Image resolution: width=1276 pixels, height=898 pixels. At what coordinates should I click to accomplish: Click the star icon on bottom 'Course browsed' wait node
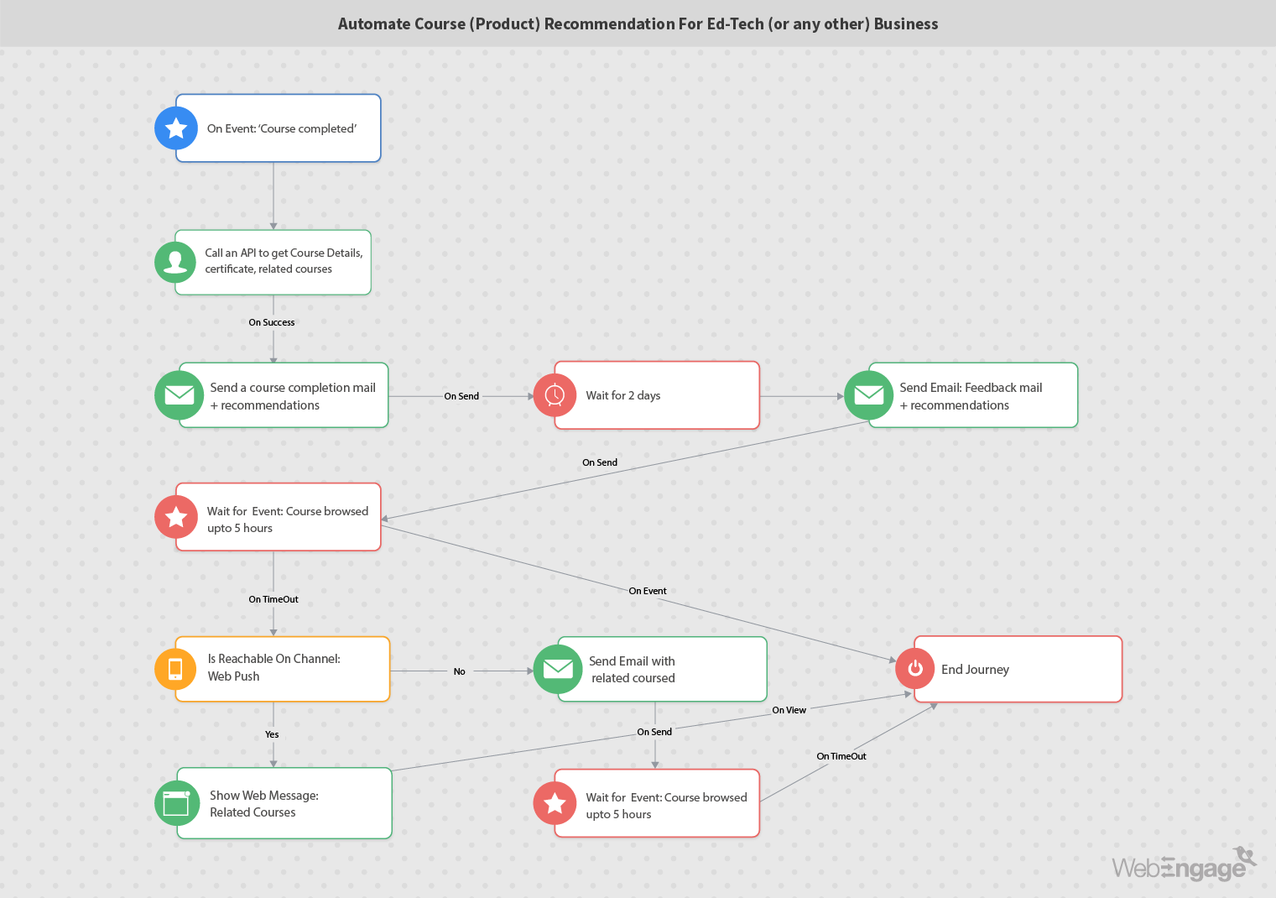555,803
